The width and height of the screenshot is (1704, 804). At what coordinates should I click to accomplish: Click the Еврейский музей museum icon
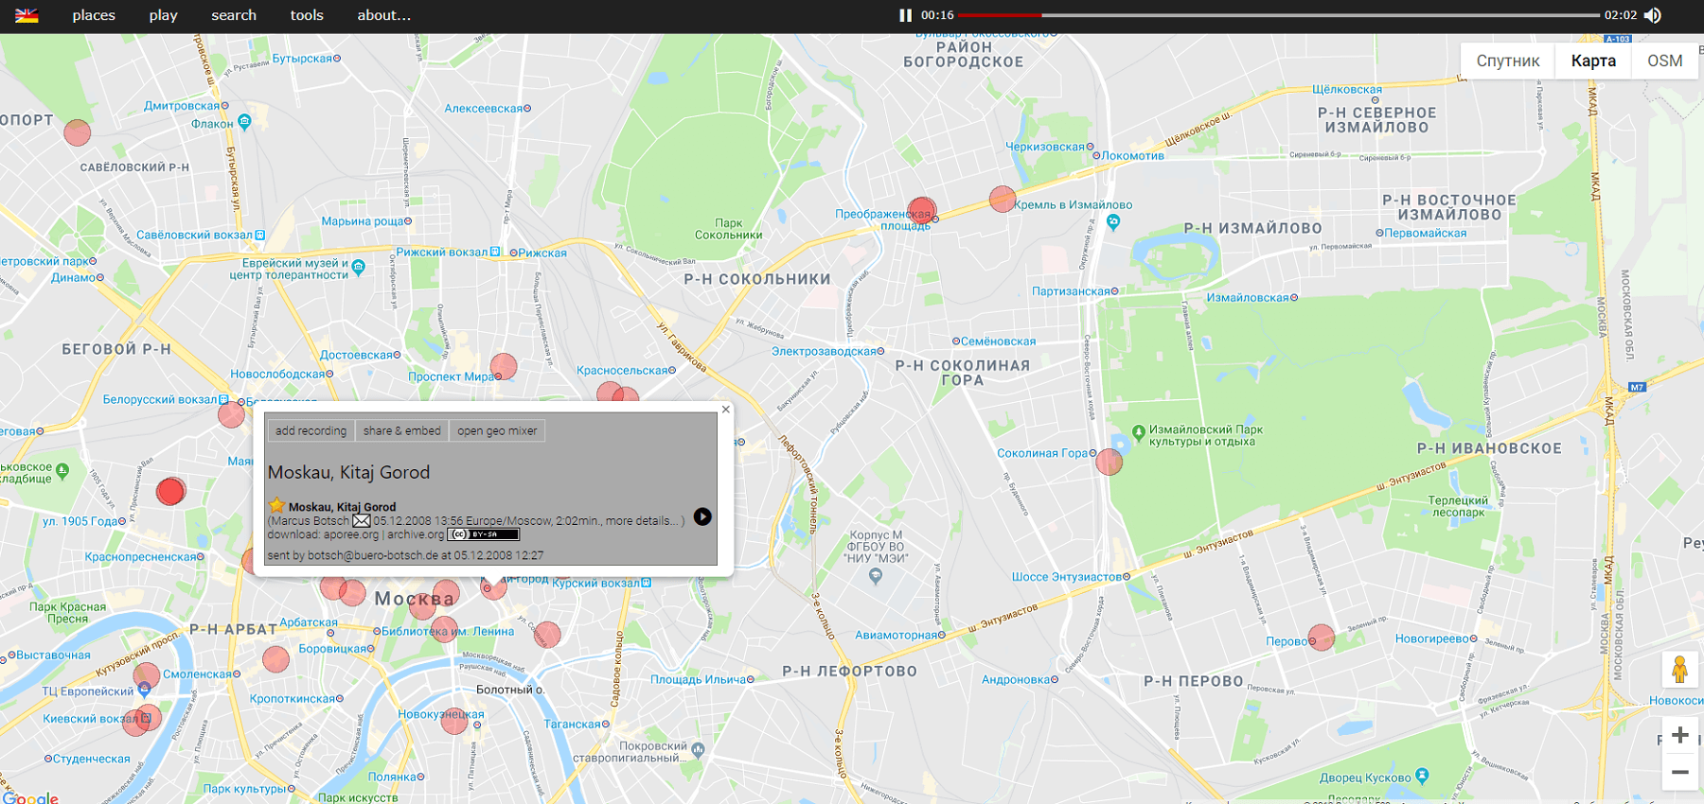[359, 268]
